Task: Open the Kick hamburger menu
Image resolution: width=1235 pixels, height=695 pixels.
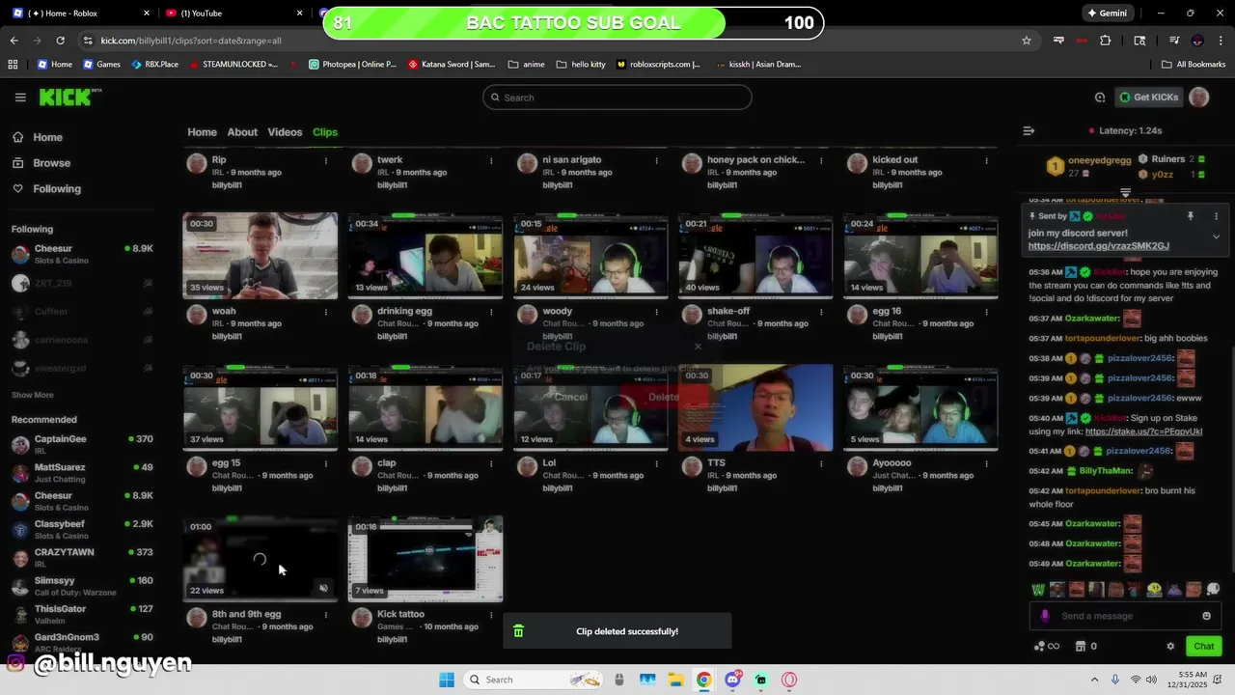Action: 20,97
